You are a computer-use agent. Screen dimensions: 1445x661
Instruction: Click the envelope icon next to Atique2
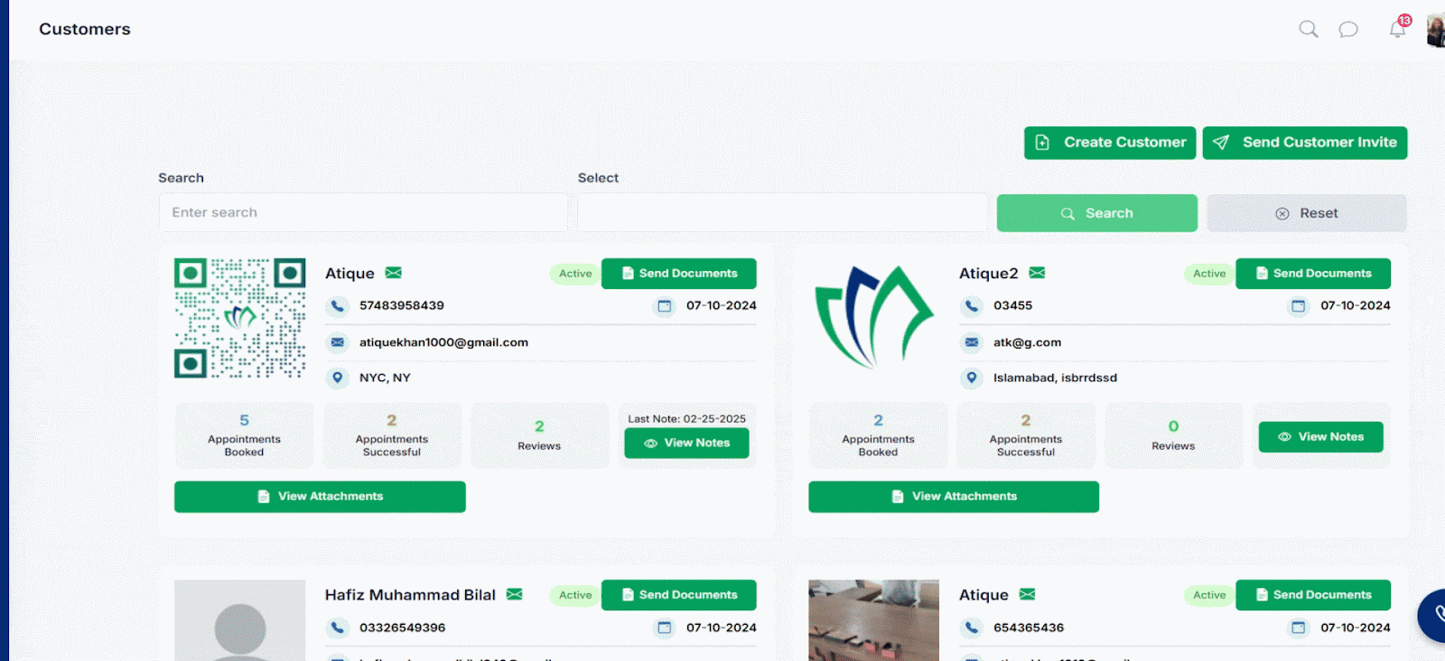point(1037,273)
